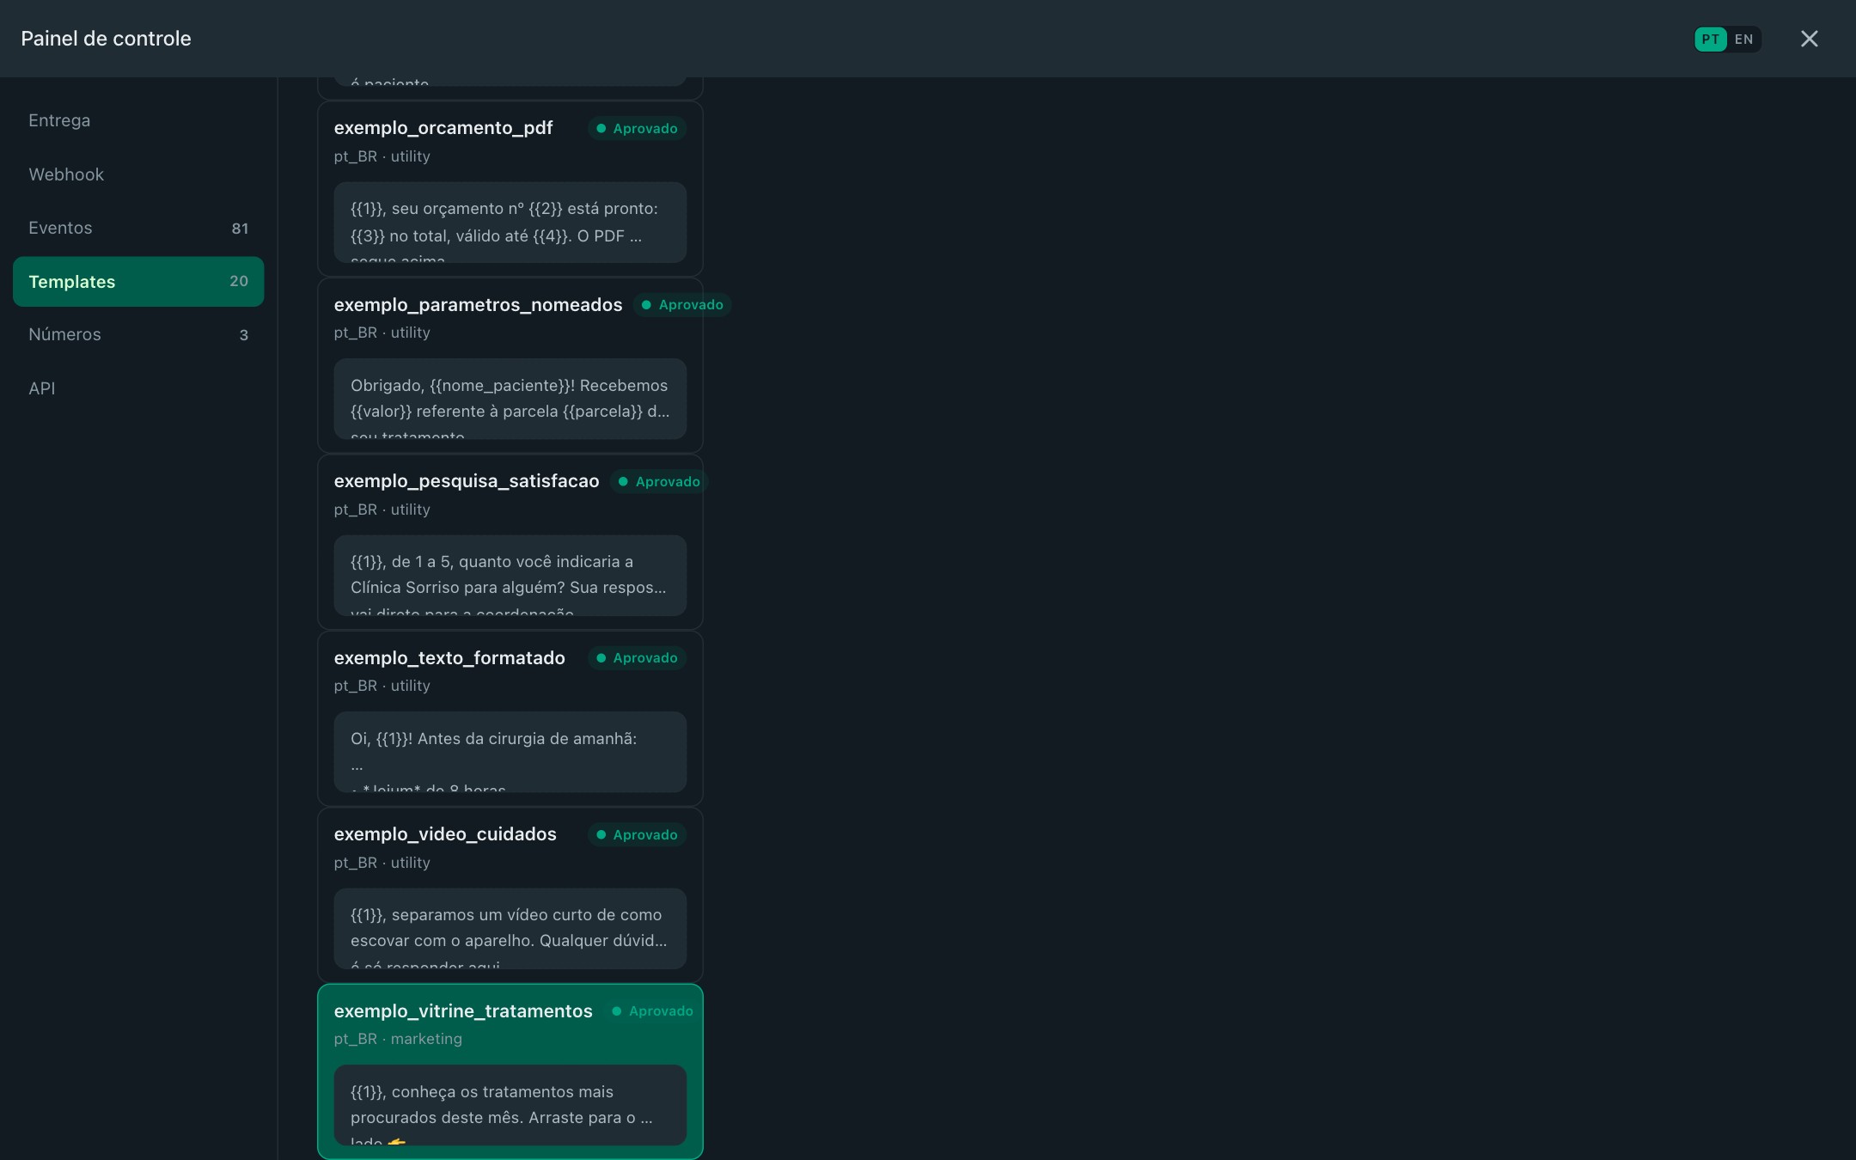Open the Números section

coord(138,334)
